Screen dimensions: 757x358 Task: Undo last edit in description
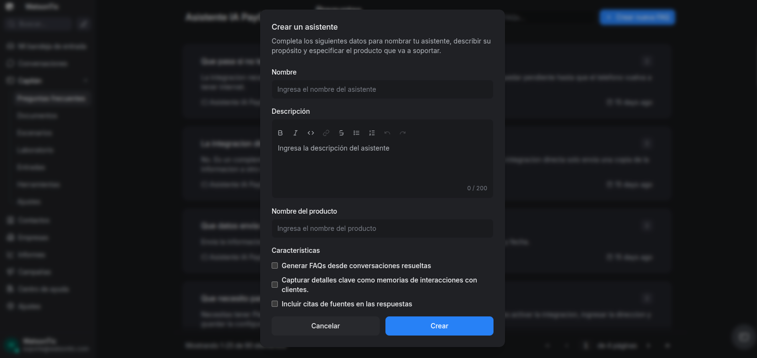click(387, 133)
